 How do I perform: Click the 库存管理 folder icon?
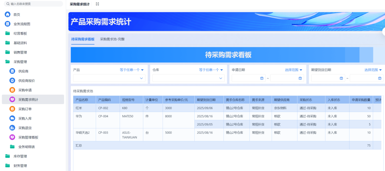[7, 156]
